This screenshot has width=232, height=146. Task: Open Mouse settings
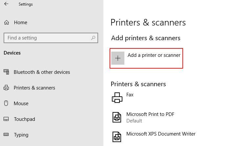[21, 104]
